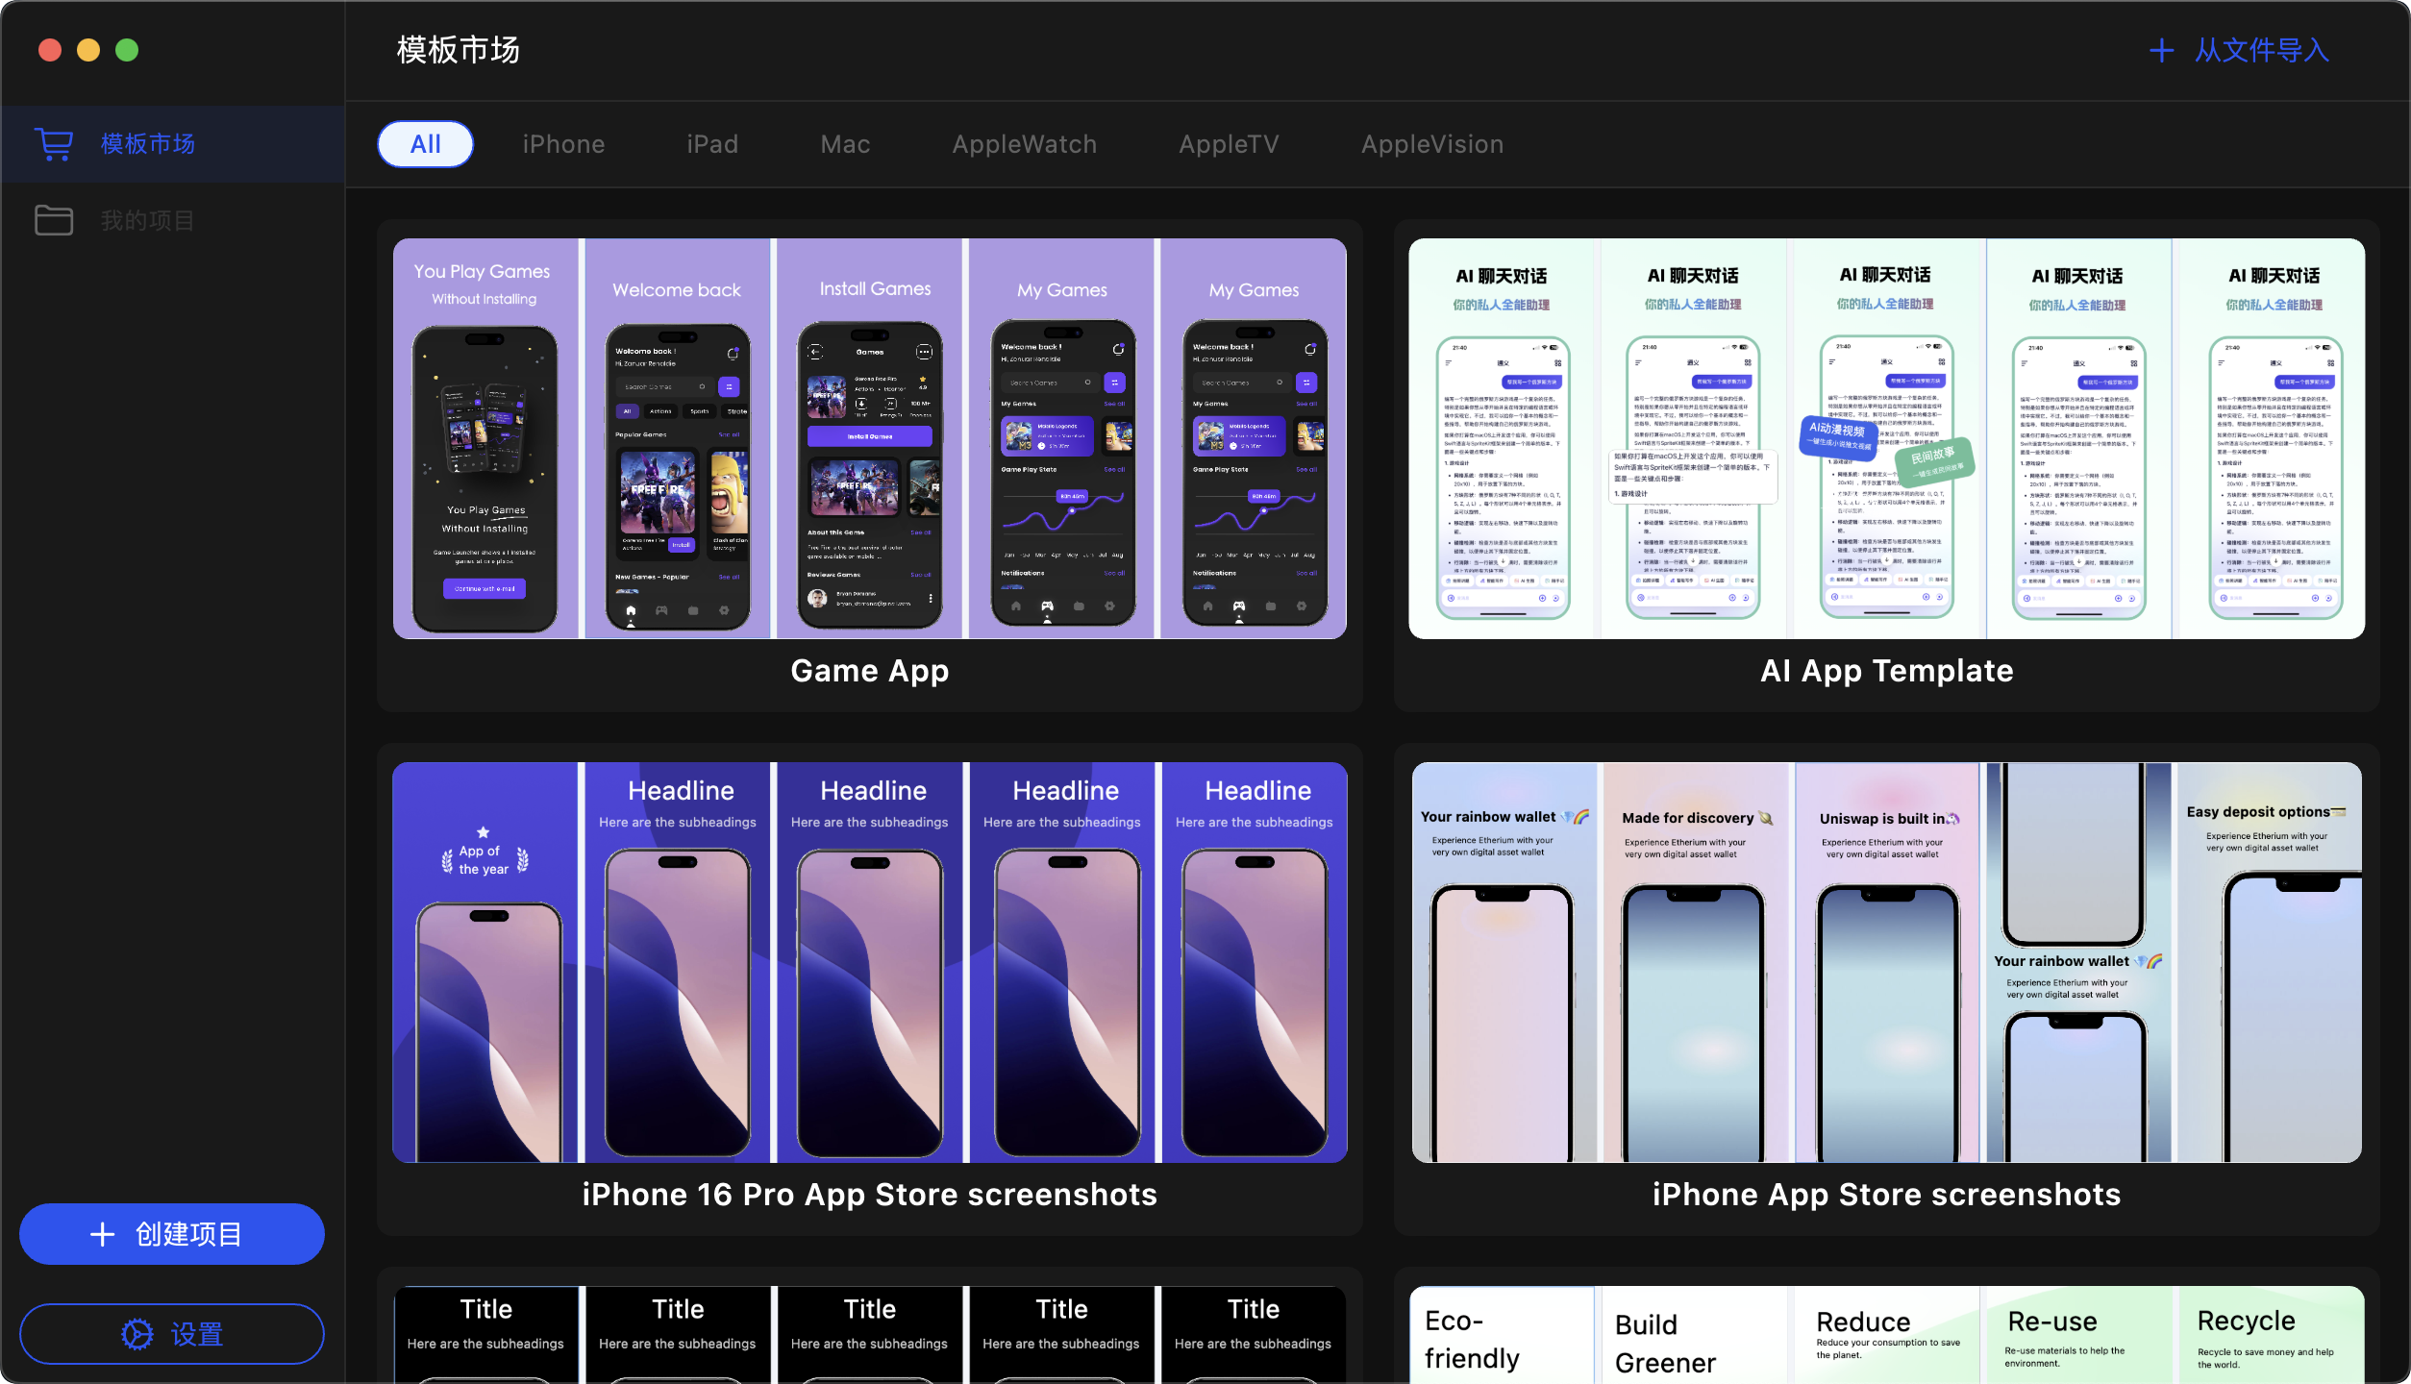Import a template via 从文件导入
Screen dimensions: 2411x1384
[2261, 50]
